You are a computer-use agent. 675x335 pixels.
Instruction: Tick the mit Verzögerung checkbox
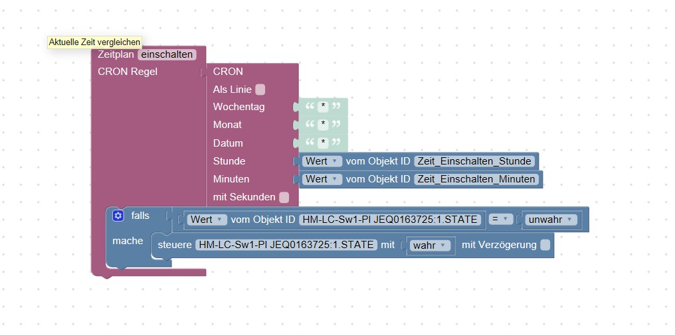click(x=545, y=245)
